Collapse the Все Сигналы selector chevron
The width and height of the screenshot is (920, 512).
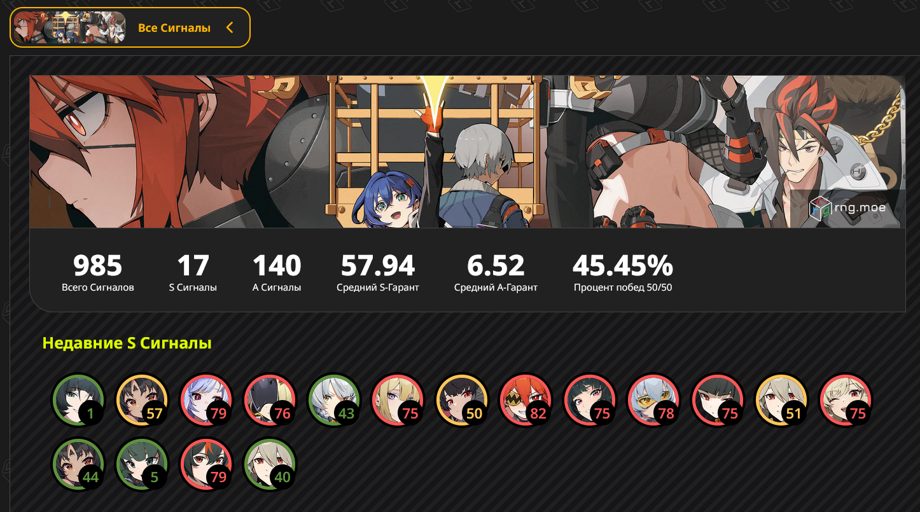230,27
